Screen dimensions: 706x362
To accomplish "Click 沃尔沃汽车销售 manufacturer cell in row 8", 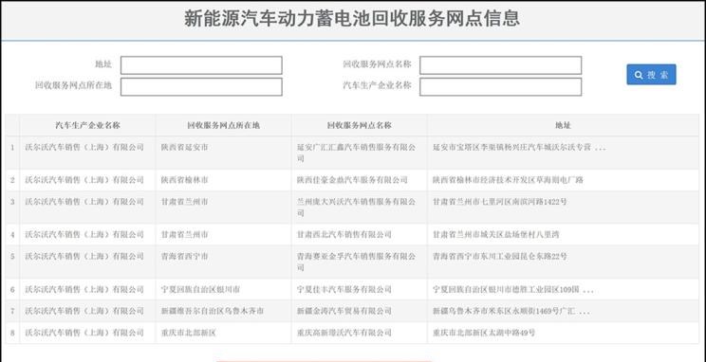I will (x=84, y=333).
